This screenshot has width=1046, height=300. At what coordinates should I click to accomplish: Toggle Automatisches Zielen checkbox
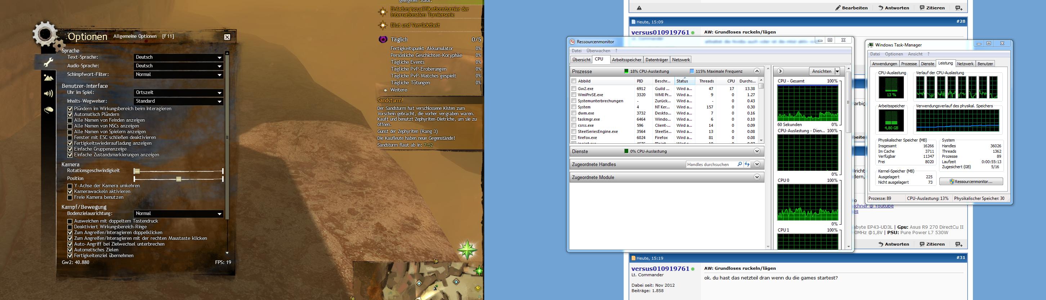point(70,250)
